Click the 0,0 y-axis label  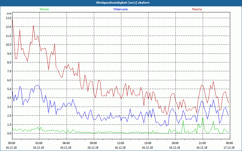[9, 133]
